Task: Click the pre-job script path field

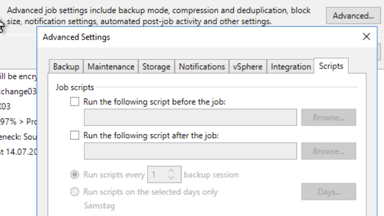Action: [190, 117]
